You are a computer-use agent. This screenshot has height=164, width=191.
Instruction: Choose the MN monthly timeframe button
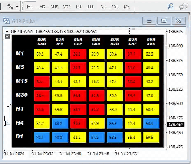[x=127, y=7]
